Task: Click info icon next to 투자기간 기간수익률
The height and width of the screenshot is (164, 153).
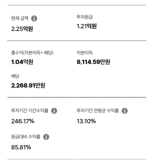Action: click(x=54, y=111)
